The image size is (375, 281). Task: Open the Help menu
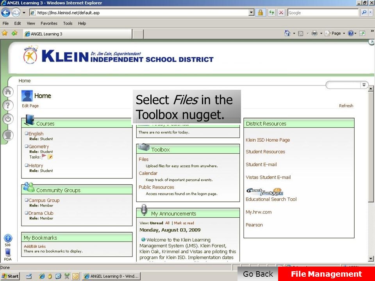(82, 23)
